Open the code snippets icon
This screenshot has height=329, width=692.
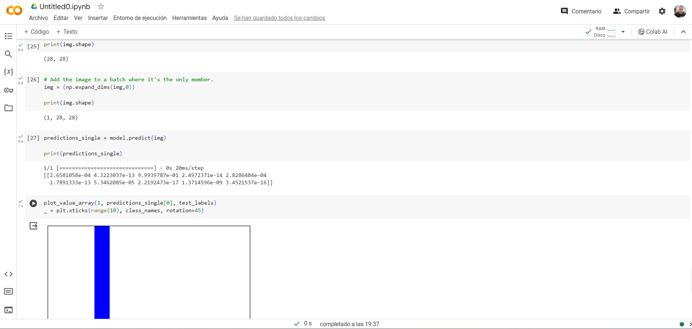pos(8,274)
